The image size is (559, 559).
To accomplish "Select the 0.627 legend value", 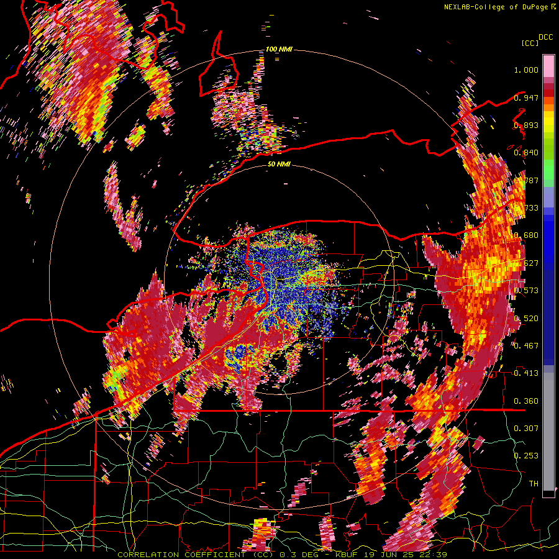I will tap(526, 263).
